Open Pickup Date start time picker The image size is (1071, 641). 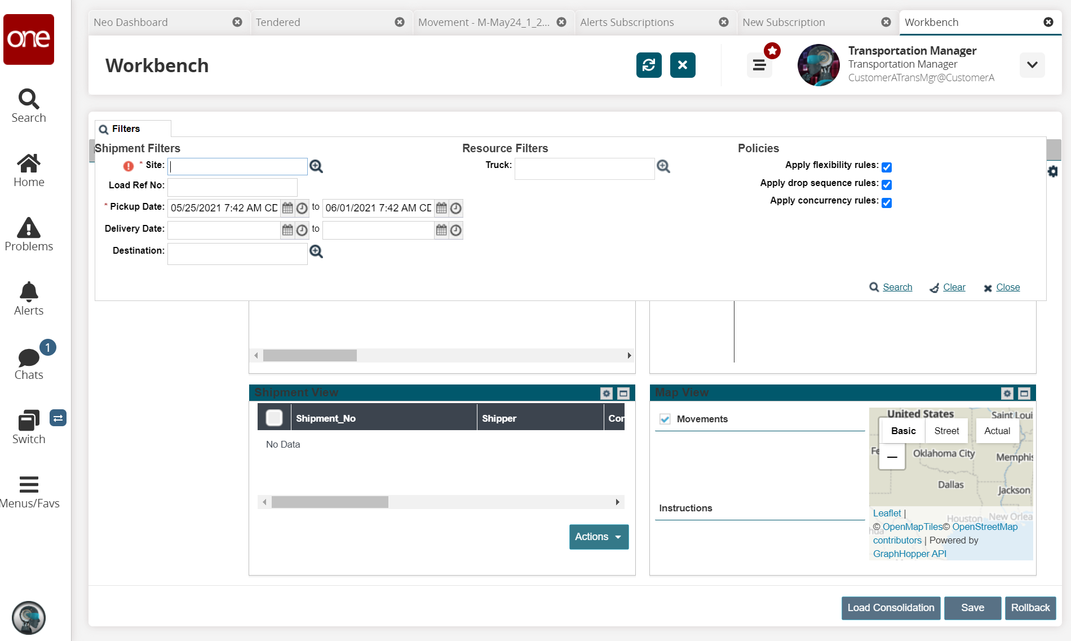[x=302, y=208]
